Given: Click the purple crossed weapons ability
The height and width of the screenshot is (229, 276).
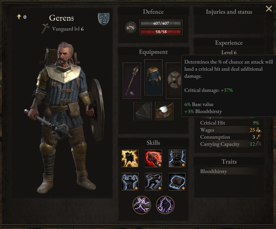Looking at the screenshot, I should point(141,205).
